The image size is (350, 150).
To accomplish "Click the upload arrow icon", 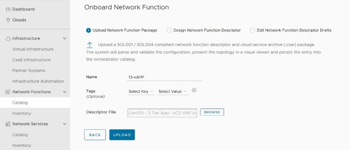I will pos(90,45).
